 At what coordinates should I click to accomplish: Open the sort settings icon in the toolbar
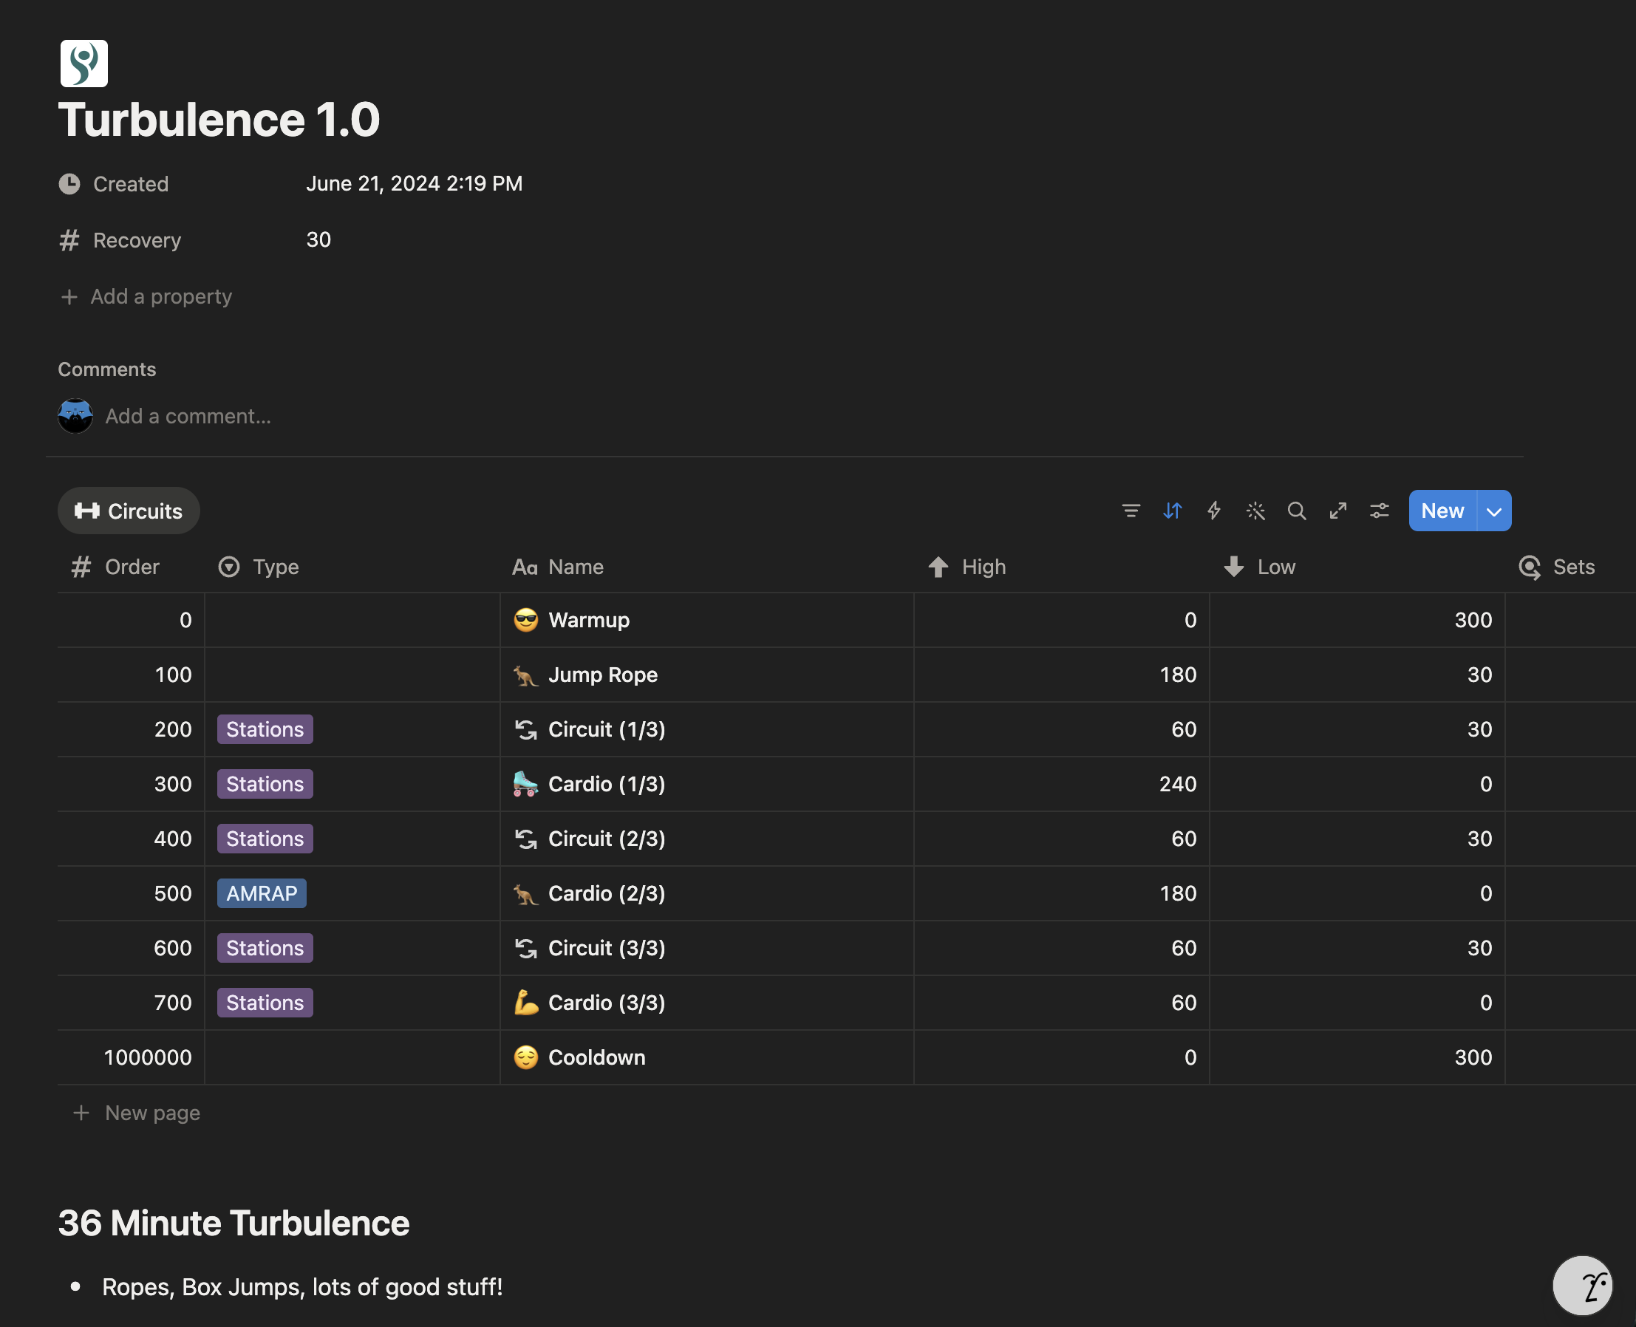click(x=1172, y=511)
